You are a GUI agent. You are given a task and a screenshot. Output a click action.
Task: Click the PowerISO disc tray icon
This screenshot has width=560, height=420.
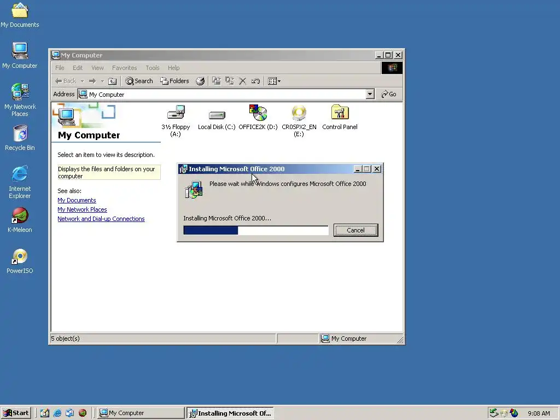coord(504,413)
